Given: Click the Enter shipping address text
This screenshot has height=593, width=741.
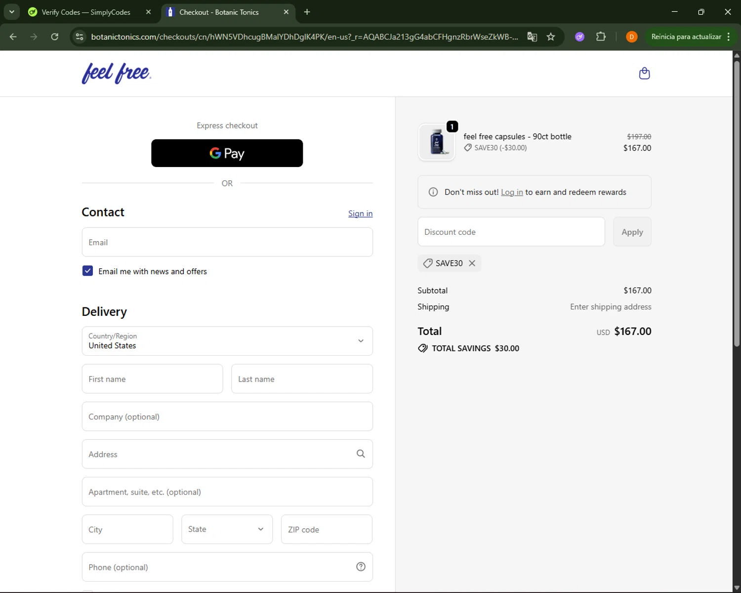Looking at the screenshot, I should [611, 307].
